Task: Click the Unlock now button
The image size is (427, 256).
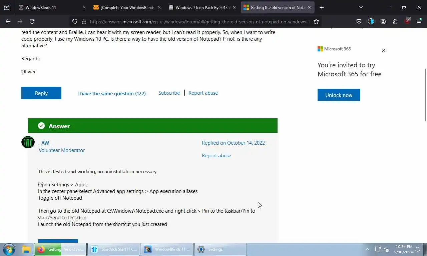Action: (x=339, y=95)
